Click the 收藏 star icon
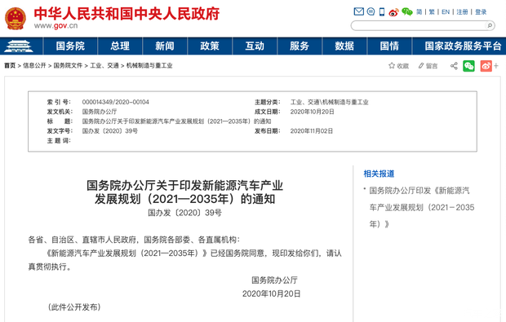 (x=392, y=66)
